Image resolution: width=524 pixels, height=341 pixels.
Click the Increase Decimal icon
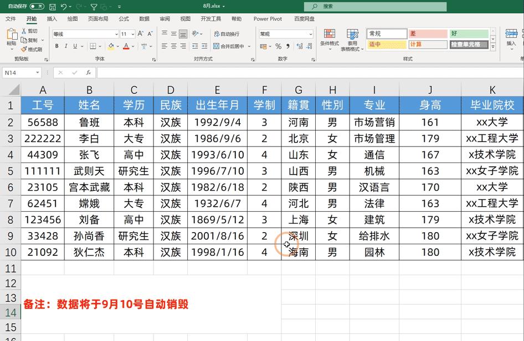pyautogui.click(x=299, y=47)
